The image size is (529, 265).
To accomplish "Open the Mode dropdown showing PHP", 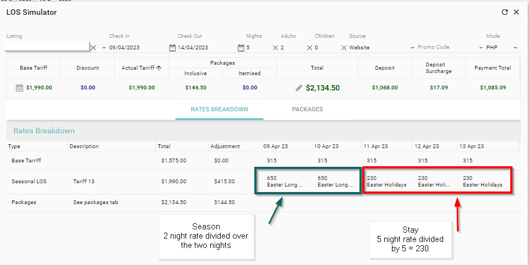I will coord(515,48).
